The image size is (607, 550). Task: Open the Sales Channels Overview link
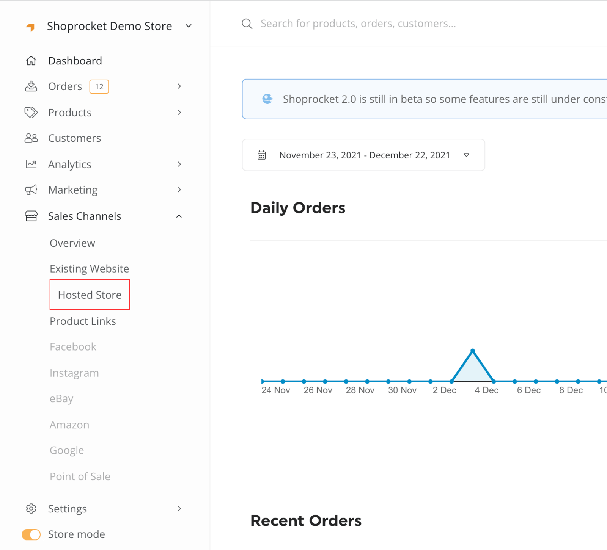(72, 243)
